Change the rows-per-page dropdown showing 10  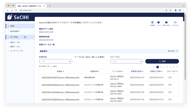[x=50, y=66]
